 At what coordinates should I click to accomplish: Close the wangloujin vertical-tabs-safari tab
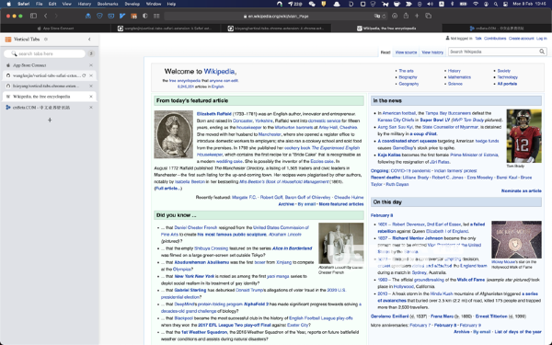[x=91, y=75]
